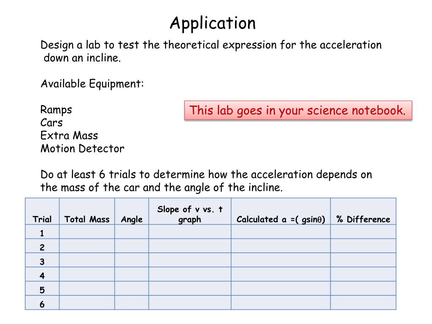Image resolution: width=432 pixels, height=324 pixels.
Task: Click Calculated a cell for trial 4
Action: tap(281, 274)
